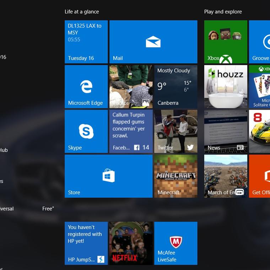Open the Minecraft tile
This screenshot has width=270, height=270.
175,176
